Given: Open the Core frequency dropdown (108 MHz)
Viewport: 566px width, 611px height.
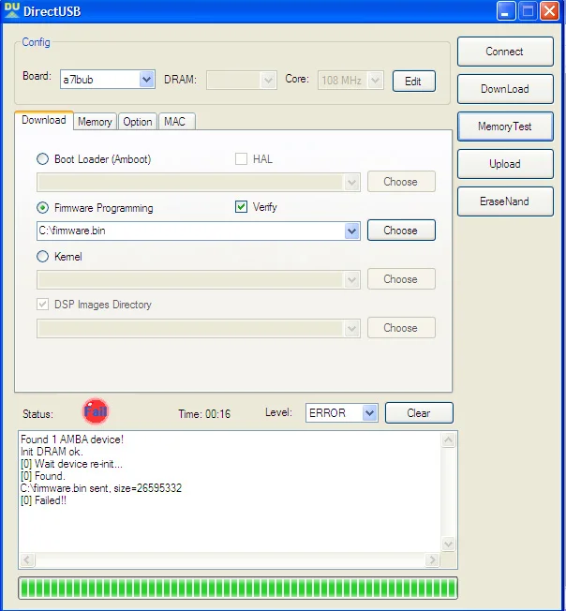Looking at the screenshot, I should [x=350, y=80].
